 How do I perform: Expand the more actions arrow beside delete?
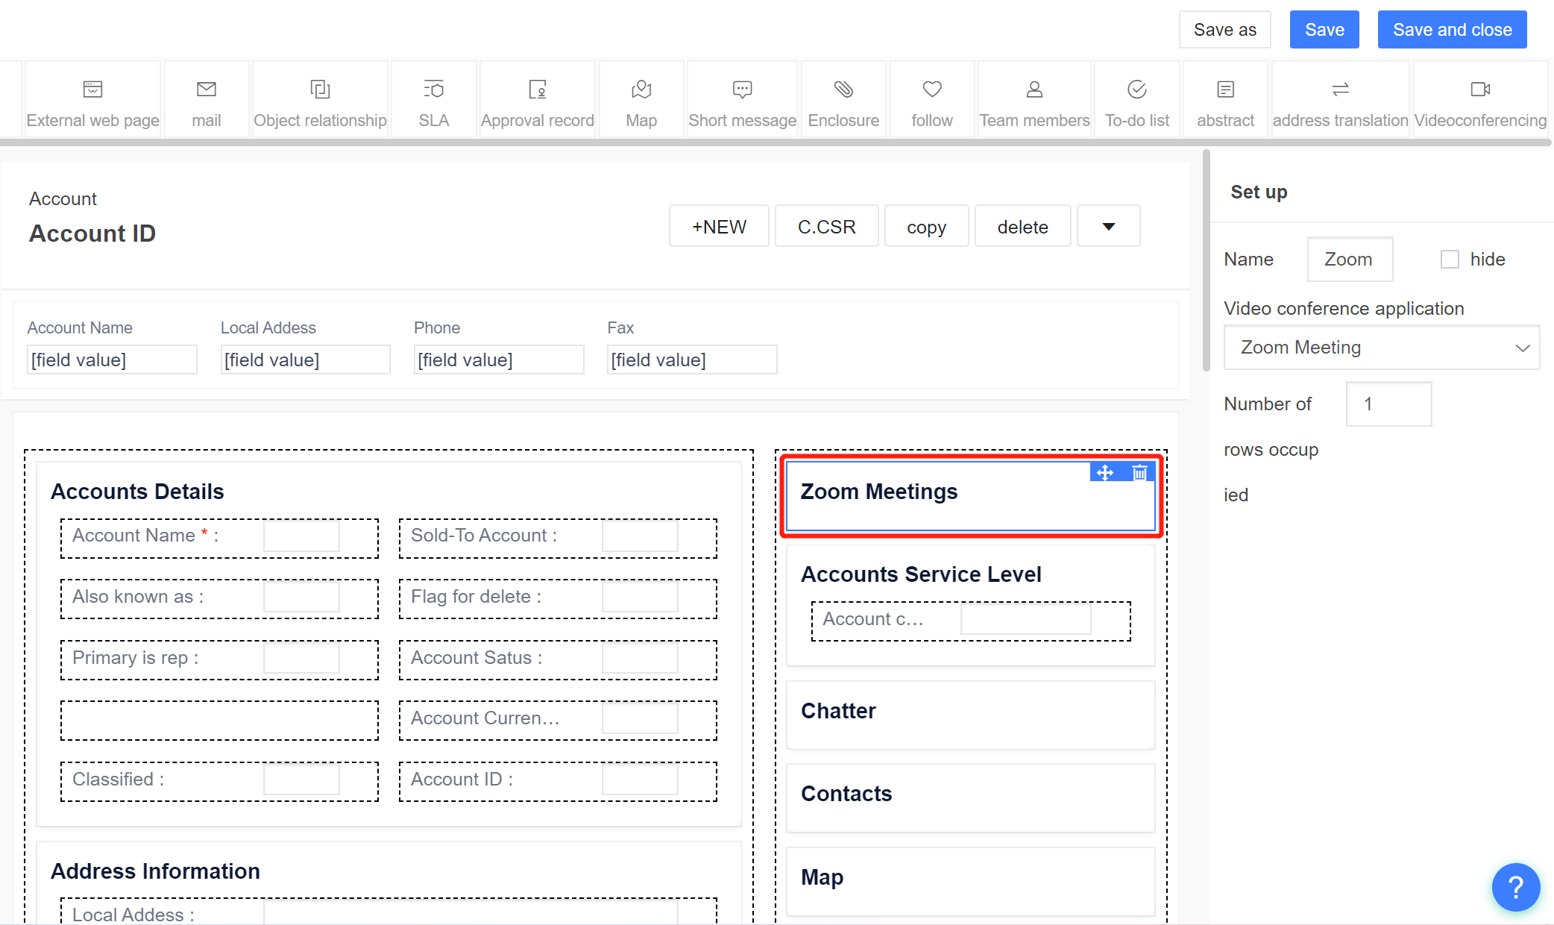[1109, 226]
